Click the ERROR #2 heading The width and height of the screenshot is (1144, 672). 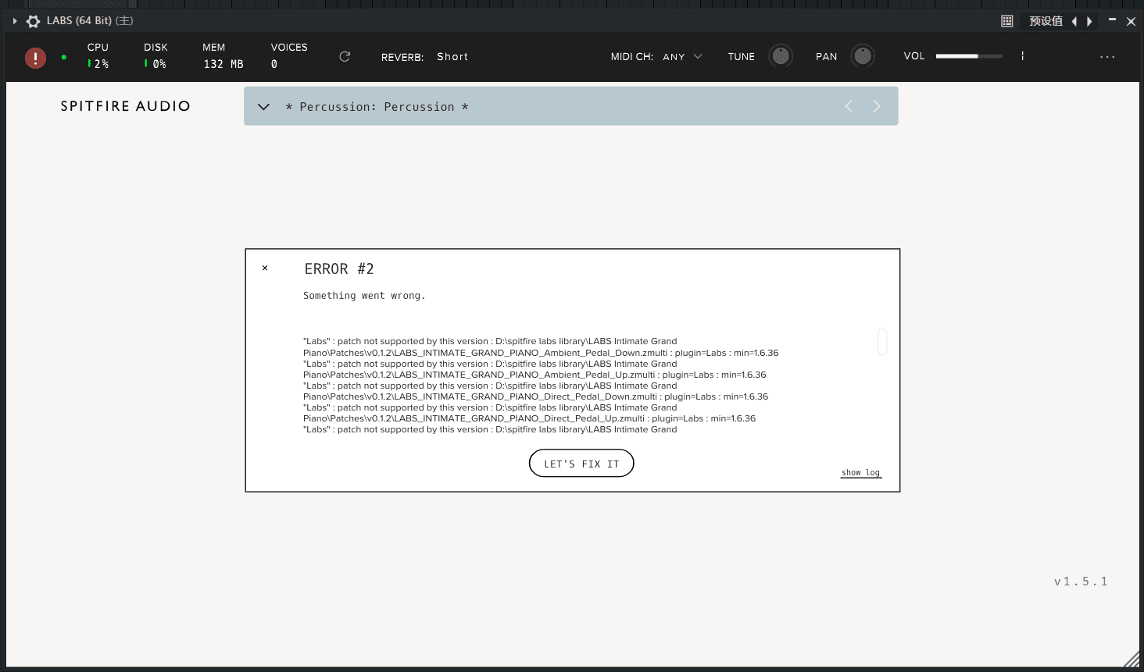point(339,269)
